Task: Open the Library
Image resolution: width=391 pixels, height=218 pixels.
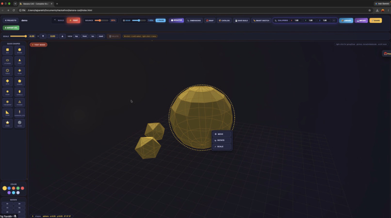Action: 346,20
